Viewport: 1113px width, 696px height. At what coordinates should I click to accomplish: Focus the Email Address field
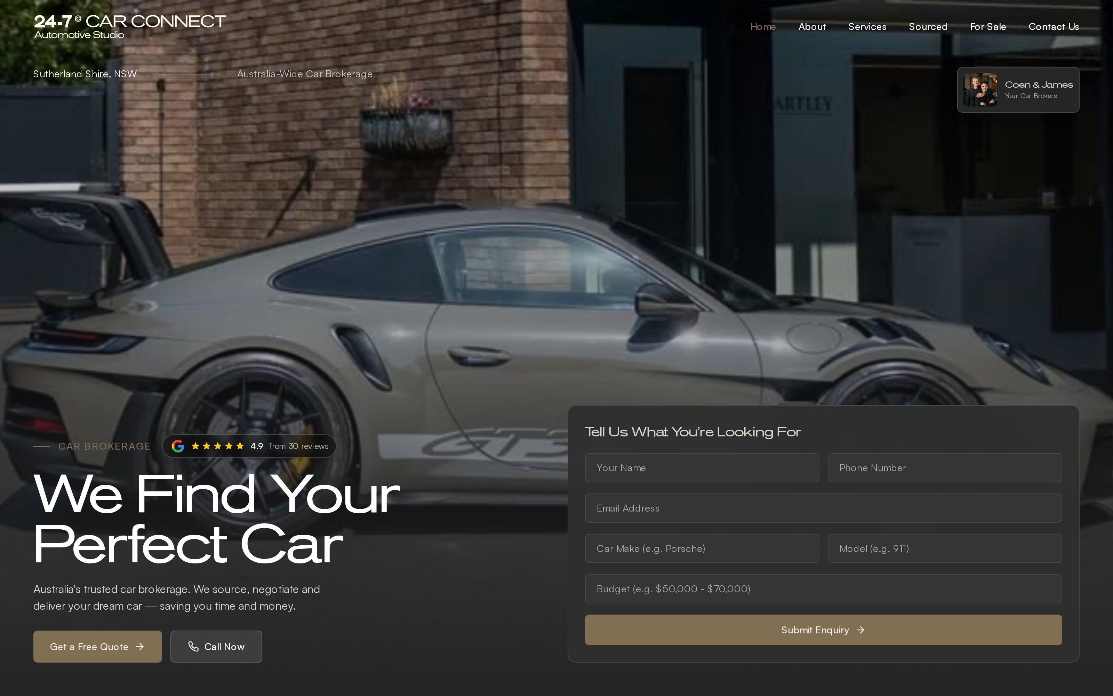823,508
